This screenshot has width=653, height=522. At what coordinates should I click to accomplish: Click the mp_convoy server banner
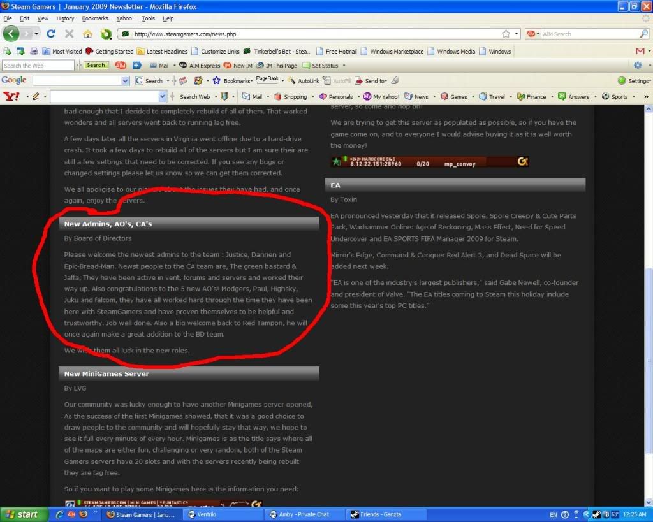(x=429, y=161)
